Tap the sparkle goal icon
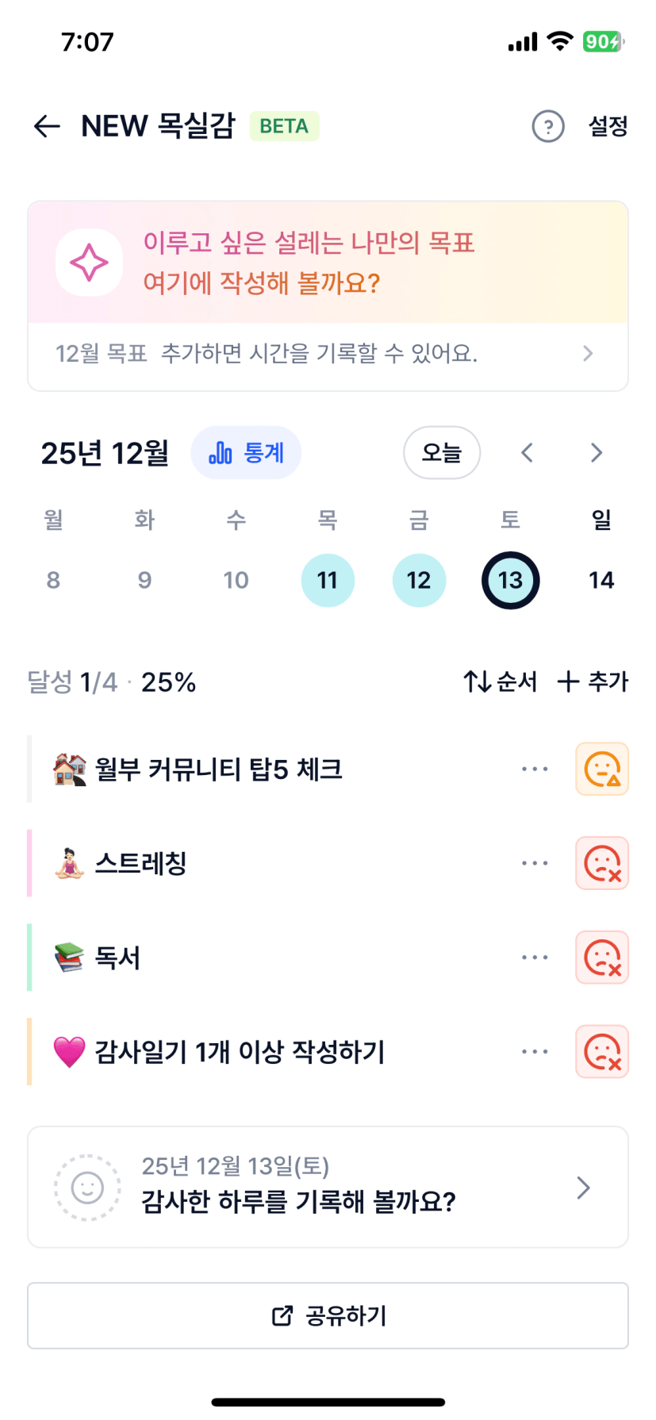 tap(89, 263)
